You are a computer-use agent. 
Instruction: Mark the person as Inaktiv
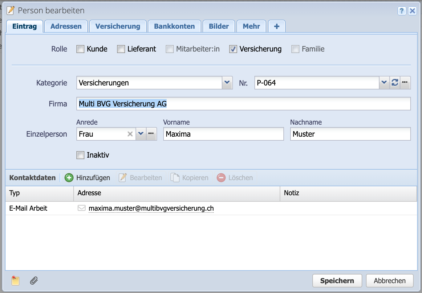click(x=80, y=155)
